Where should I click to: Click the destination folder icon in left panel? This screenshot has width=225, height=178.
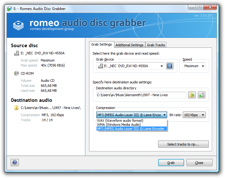pos(16,108)
